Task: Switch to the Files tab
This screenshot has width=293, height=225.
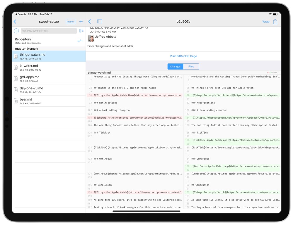Action: tap(191, 67)
